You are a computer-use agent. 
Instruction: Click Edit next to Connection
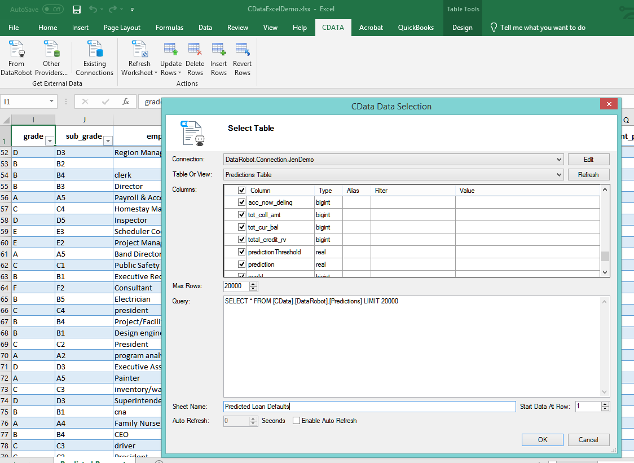coord(588,160)
